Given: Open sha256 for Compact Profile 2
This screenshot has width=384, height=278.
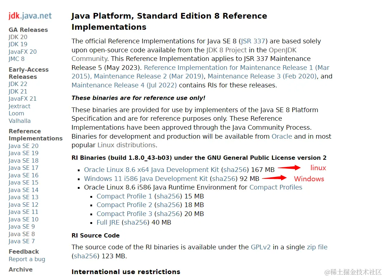Looking at the screenshot, I should click(x=168, y=205).
